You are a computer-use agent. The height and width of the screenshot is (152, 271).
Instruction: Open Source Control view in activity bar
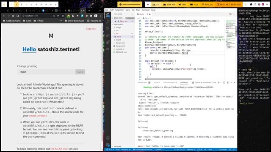click(108, 29)
